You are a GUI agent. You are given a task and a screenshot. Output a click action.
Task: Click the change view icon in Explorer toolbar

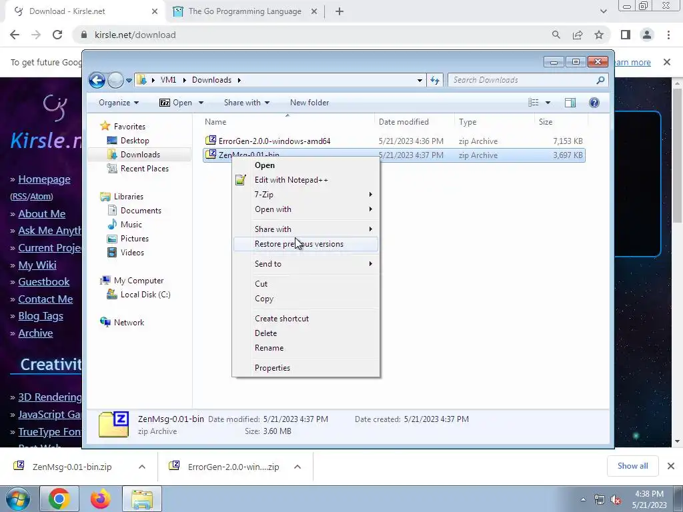[x=534, y=103]
